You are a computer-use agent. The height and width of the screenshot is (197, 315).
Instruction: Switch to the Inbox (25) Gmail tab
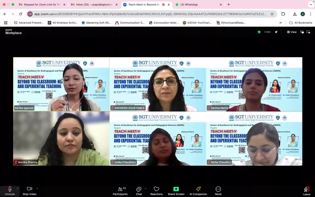[x=94, y=4]
